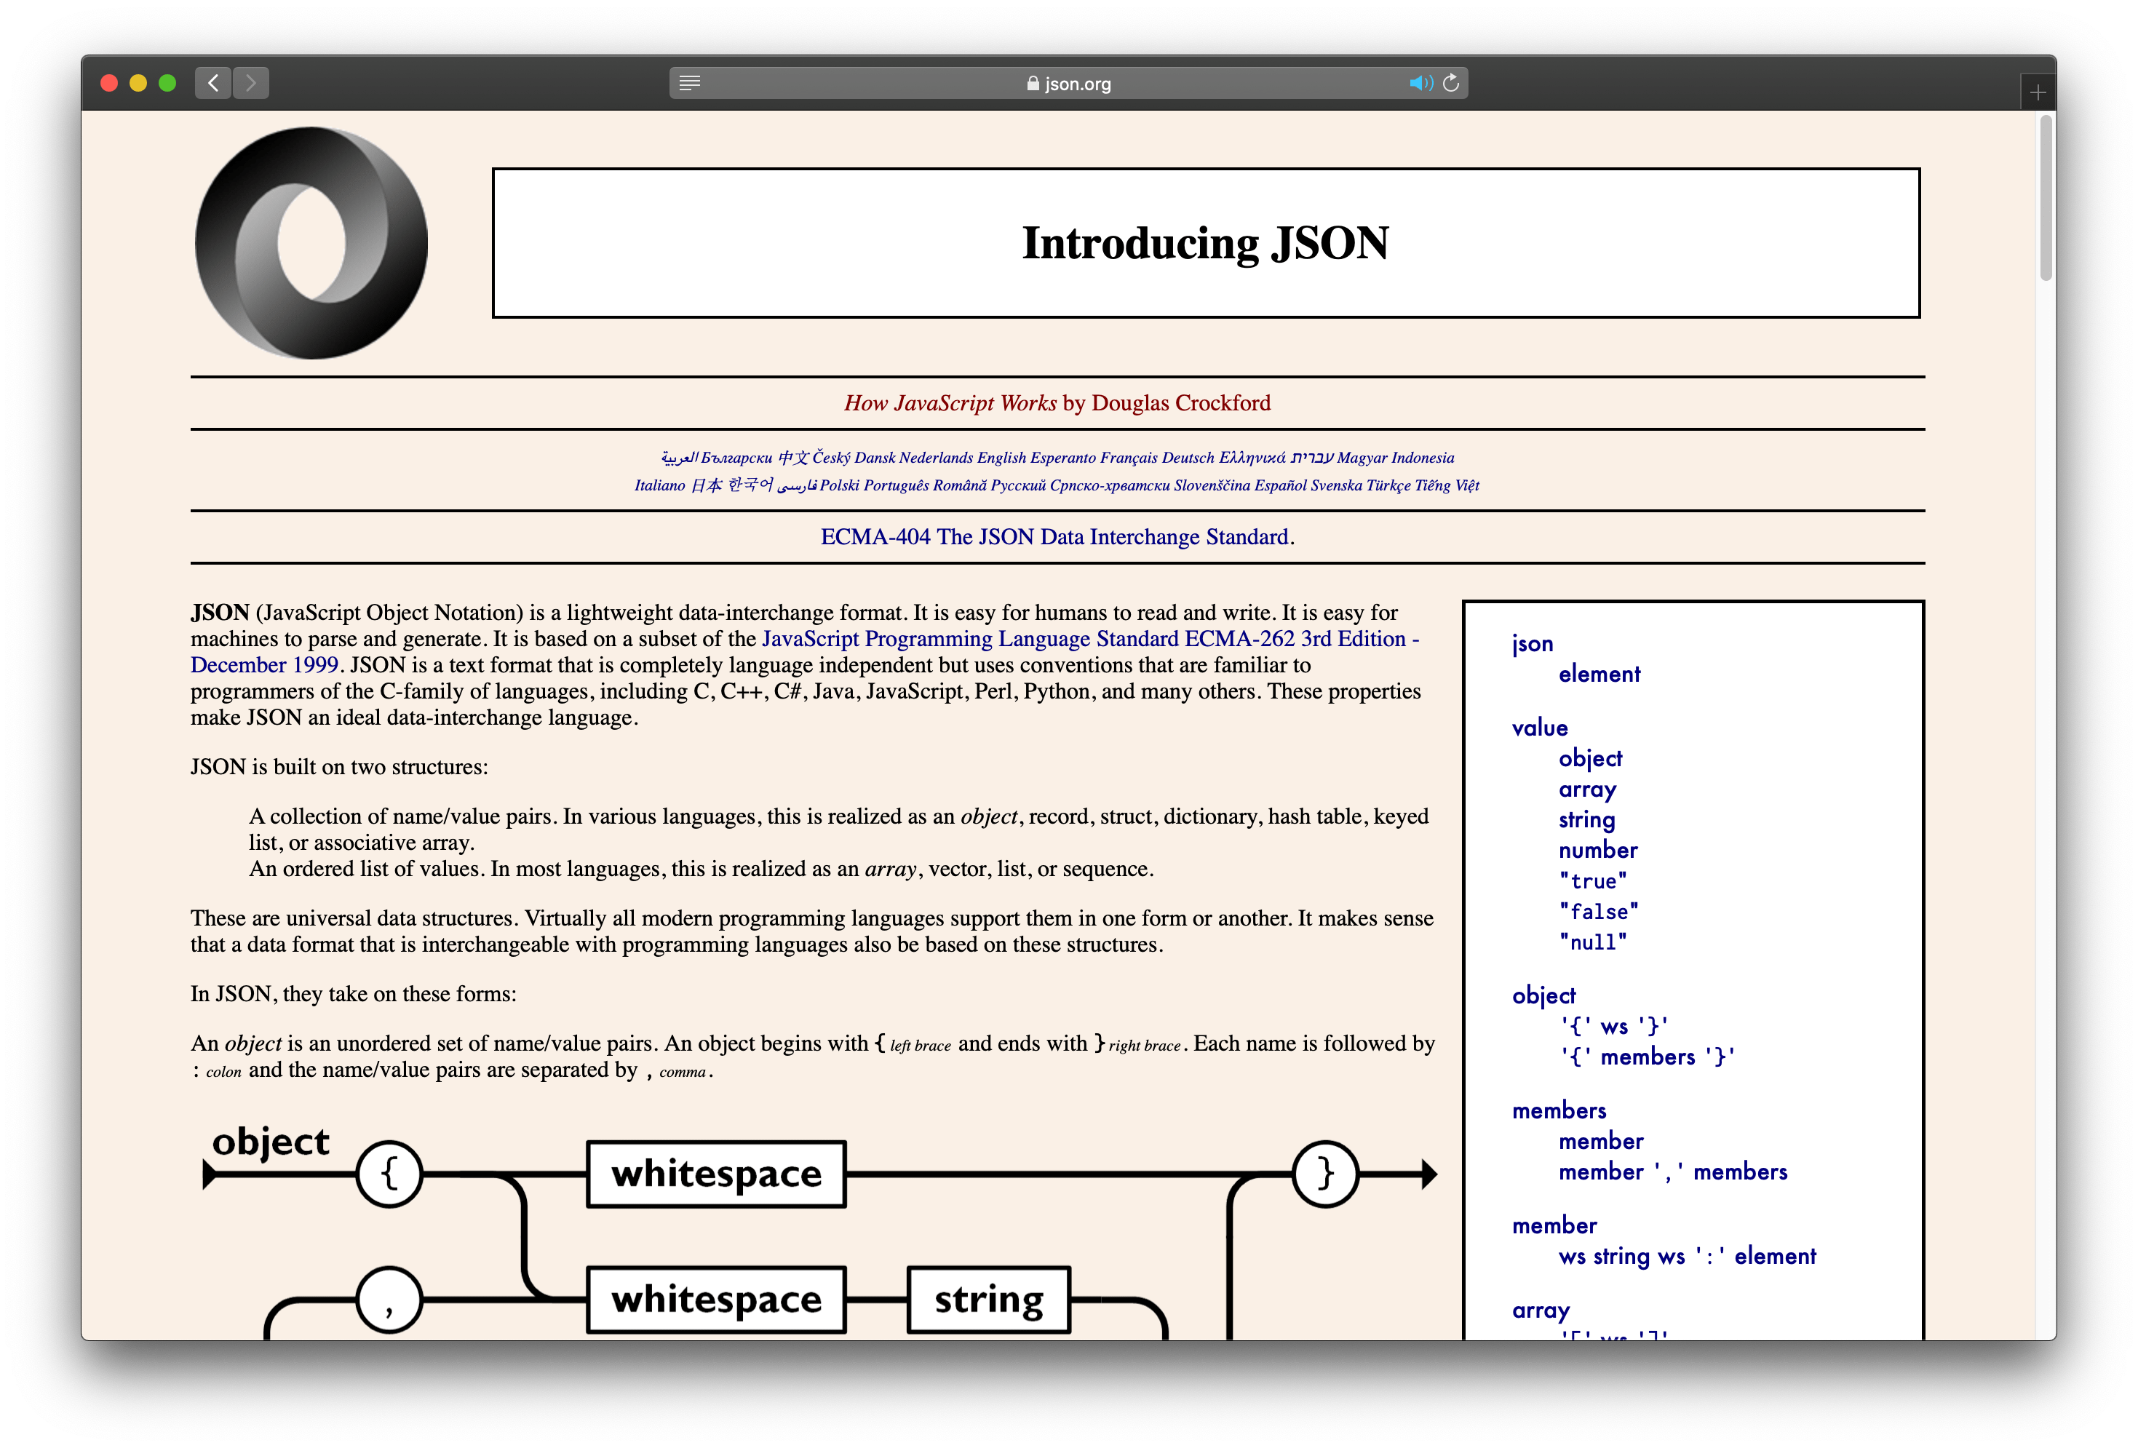Click the top whitespace box in object diagram

point(716,1174)
